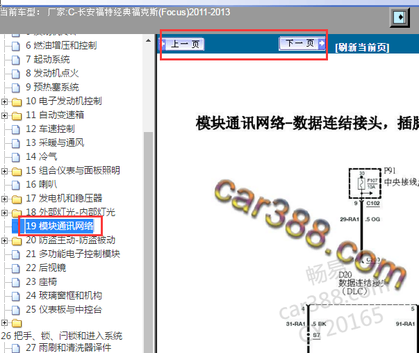Click the tree panel scrollbar up arrow
The width and height of the screenshot is (419, 353).
tap(148, 40)
